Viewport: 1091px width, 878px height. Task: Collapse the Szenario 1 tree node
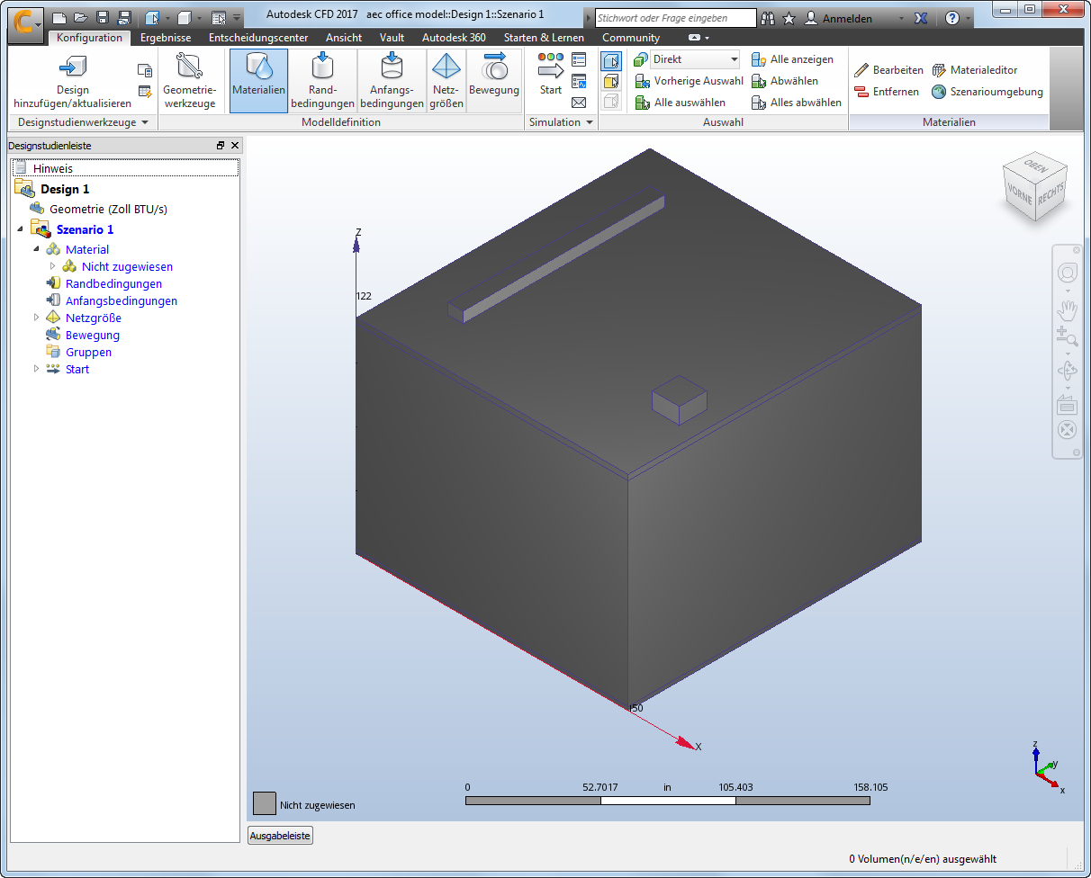coord(21,229)
